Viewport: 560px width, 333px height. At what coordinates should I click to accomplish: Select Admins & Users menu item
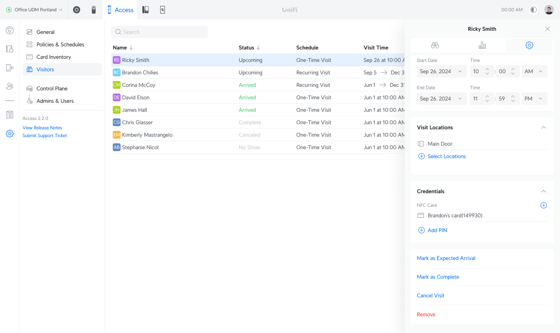pos(62,101)
